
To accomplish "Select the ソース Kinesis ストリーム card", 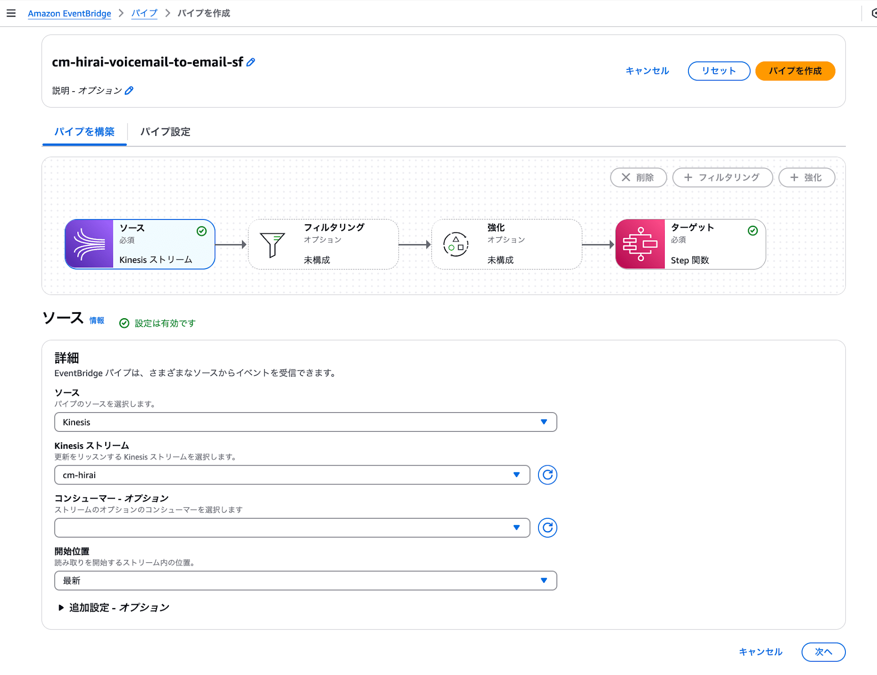I will pos(140,244).
